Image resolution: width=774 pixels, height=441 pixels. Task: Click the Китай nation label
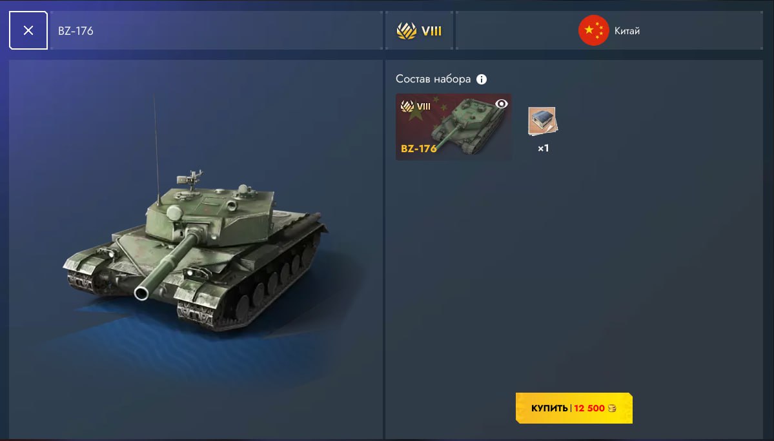pyautogui.click(x=627, y=30)
